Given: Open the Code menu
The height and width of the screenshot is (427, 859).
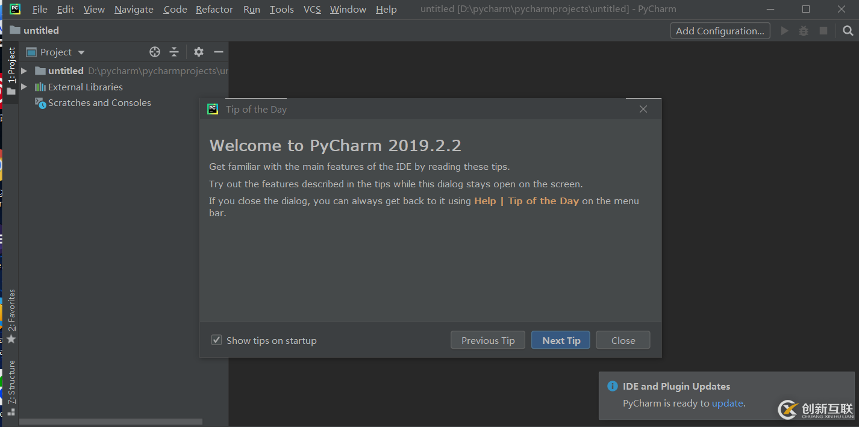Looking at the screenshot, I should (x=175, y=9).
